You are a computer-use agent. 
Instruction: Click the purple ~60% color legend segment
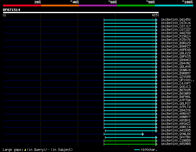click(98, 5)
